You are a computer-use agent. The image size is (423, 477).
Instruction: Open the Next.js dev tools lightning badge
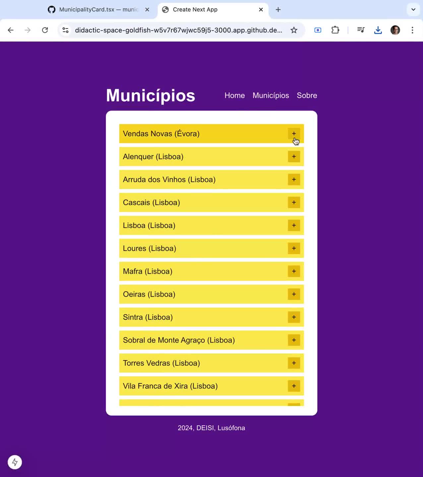(15, 462)
